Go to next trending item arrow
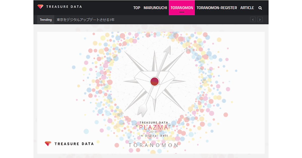This screenshot has width=302, height=158. 260,20
